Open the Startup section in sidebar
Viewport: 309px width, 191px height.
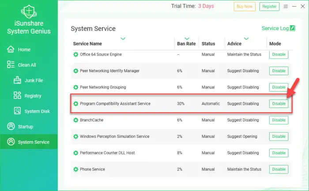coord(25,127)
